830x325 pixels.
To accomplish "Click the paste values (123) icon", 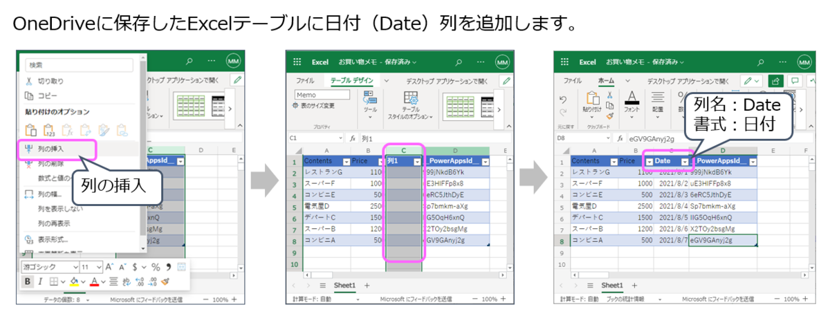I will pyautogui.click(x=48, y=129).
